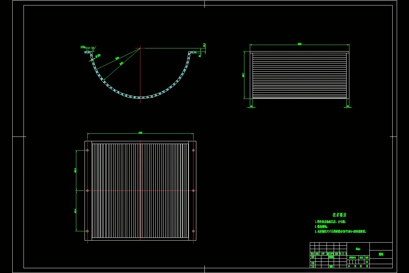
Task: Select the red vertical centerline of the semicircle view
Action: click(140, 74)
